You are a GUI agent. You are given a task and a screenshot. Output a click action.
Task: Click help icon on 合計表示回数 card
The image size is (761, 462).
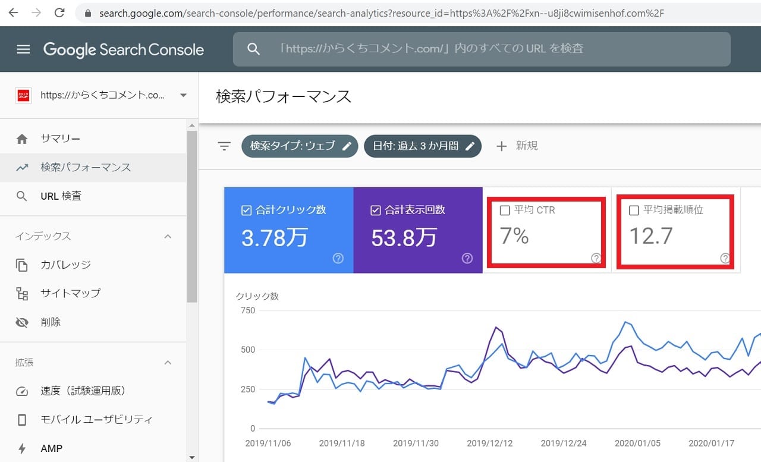pos(467,258)
